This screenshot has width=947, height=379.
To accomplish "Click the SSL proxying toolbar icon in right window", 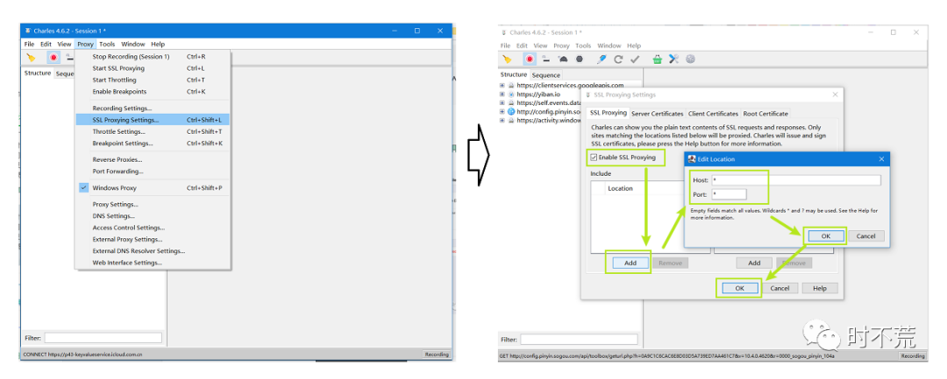I will pyautogui.click(x=546, y=59).
